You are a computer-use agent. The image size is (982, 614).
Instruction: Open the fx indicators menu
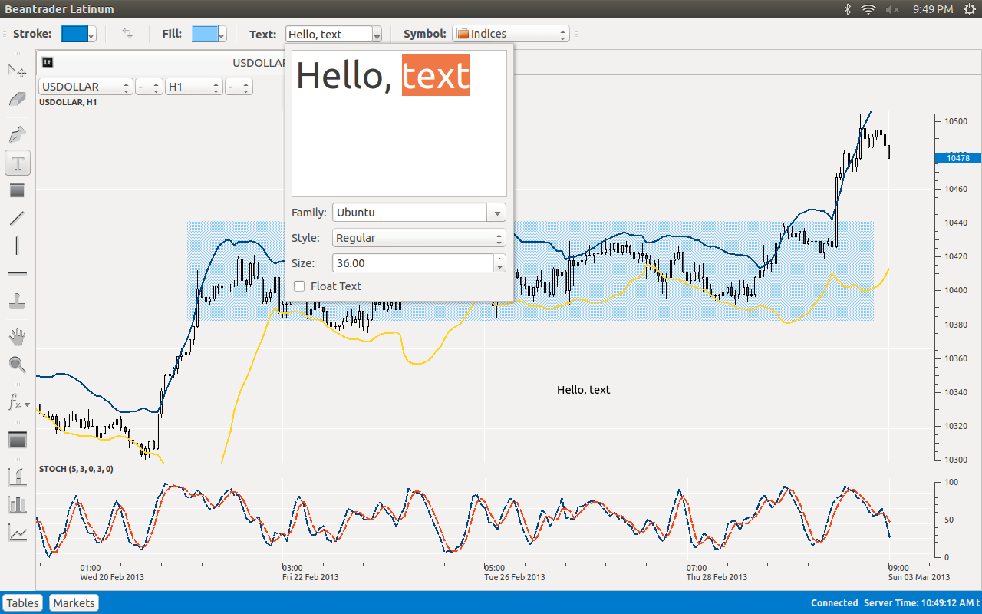pyautogui.click(x=18, y=401)
